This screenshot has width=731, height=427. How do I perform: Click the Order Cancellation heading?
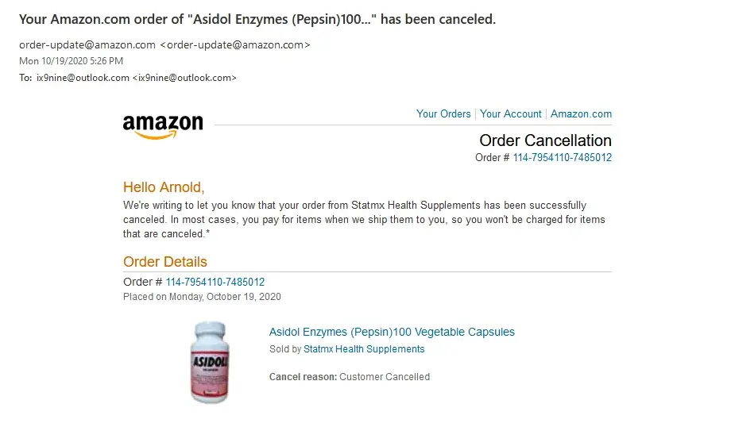[x=545, y=140]
